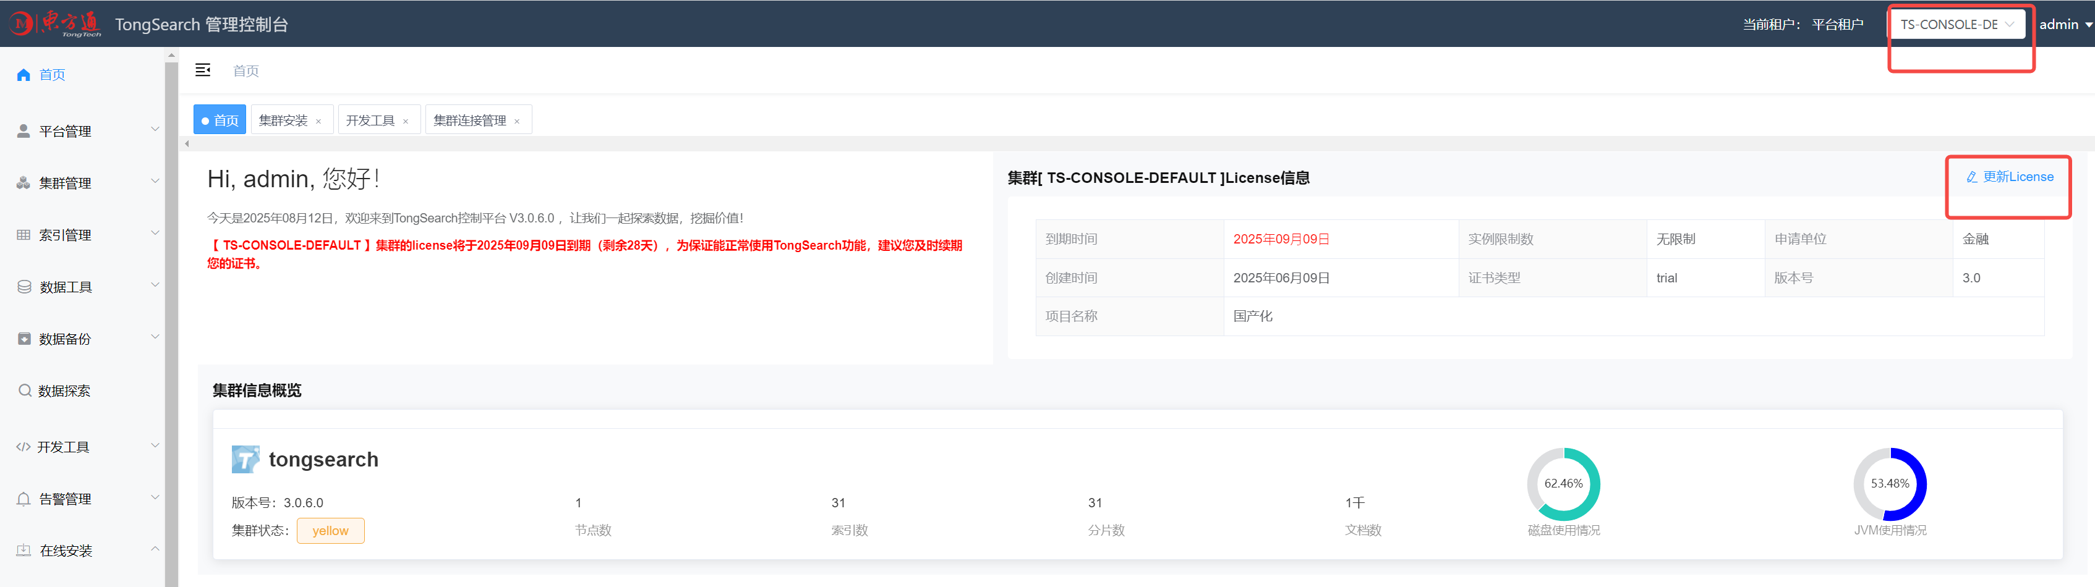Expand the 索引管理 menu chevron

pyautogui.click(x=155, y=234)
